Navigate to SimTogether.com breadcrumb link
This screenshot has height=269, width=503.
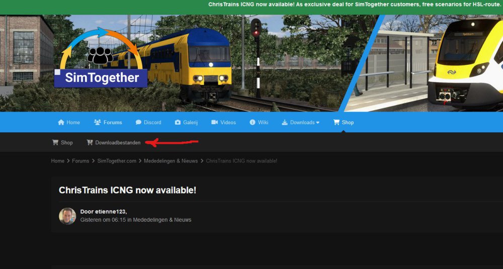click(117, 161)
